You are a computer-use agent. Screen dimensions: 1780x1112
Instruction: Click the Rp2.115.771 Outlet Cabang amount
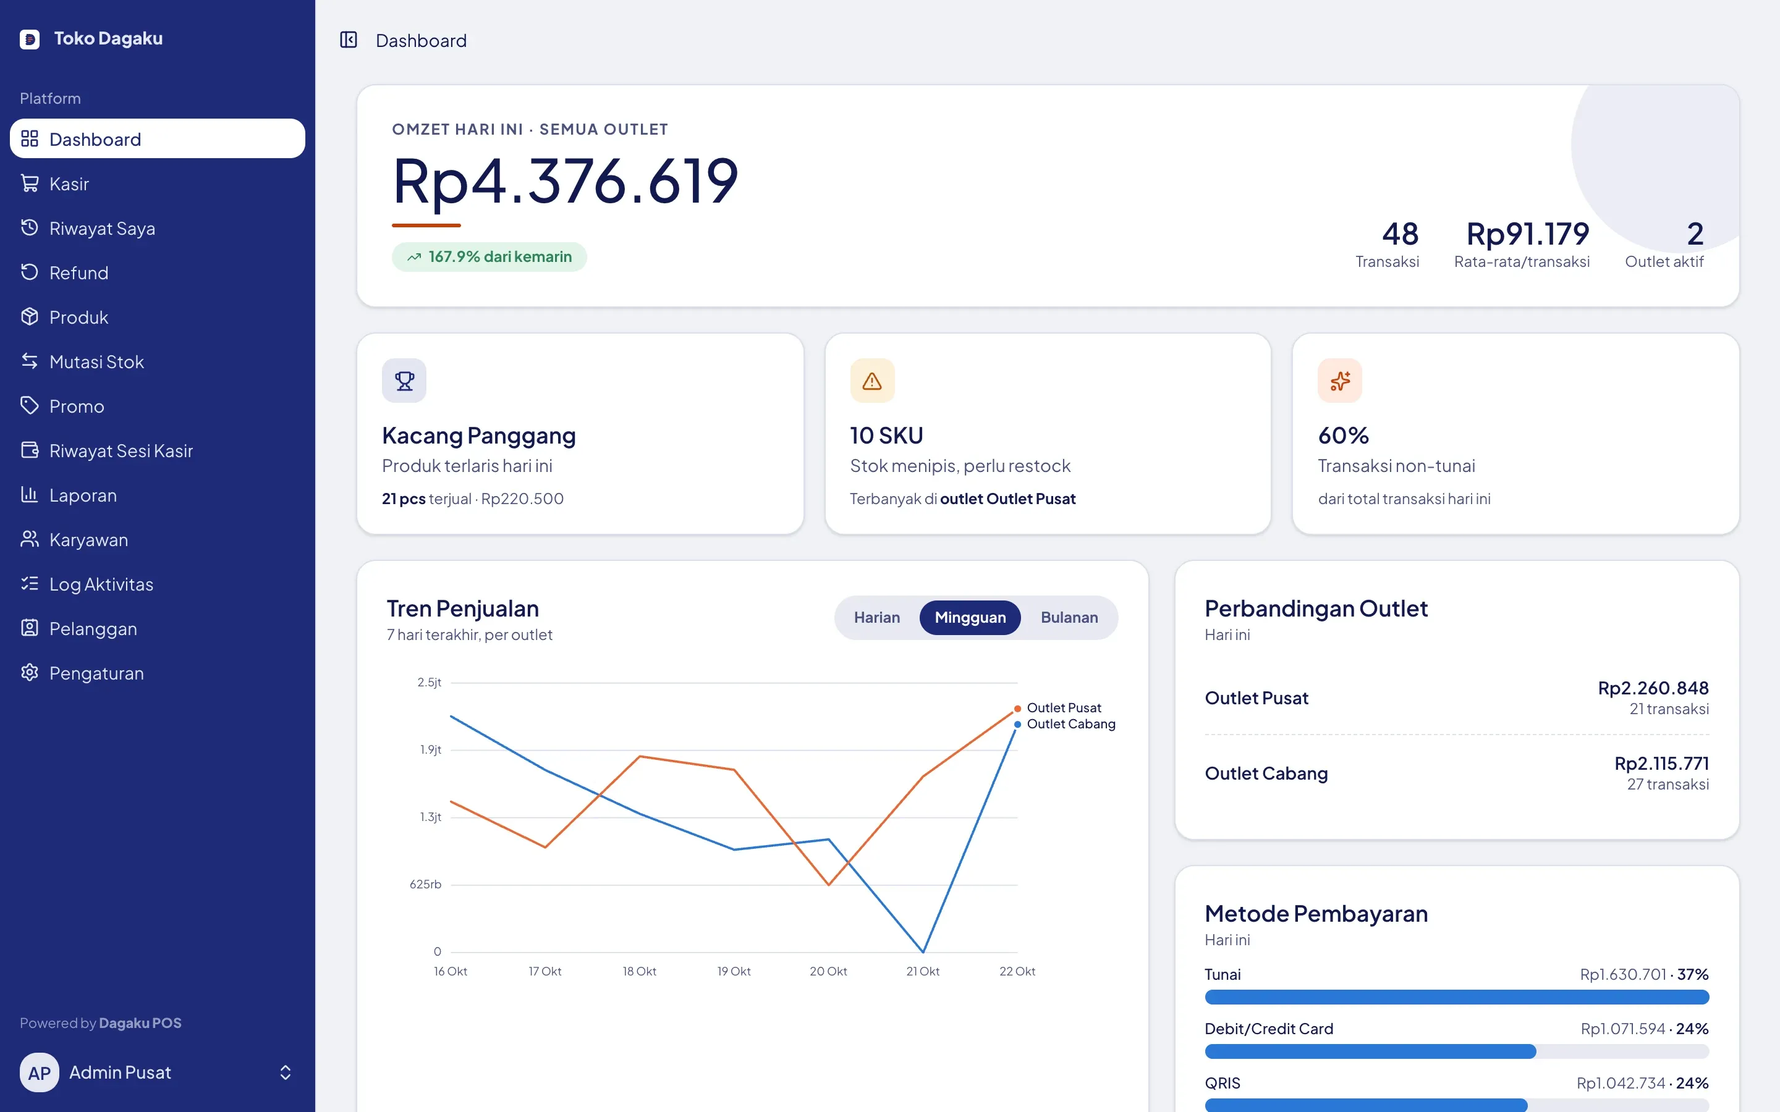click(x=1661, y=764)
